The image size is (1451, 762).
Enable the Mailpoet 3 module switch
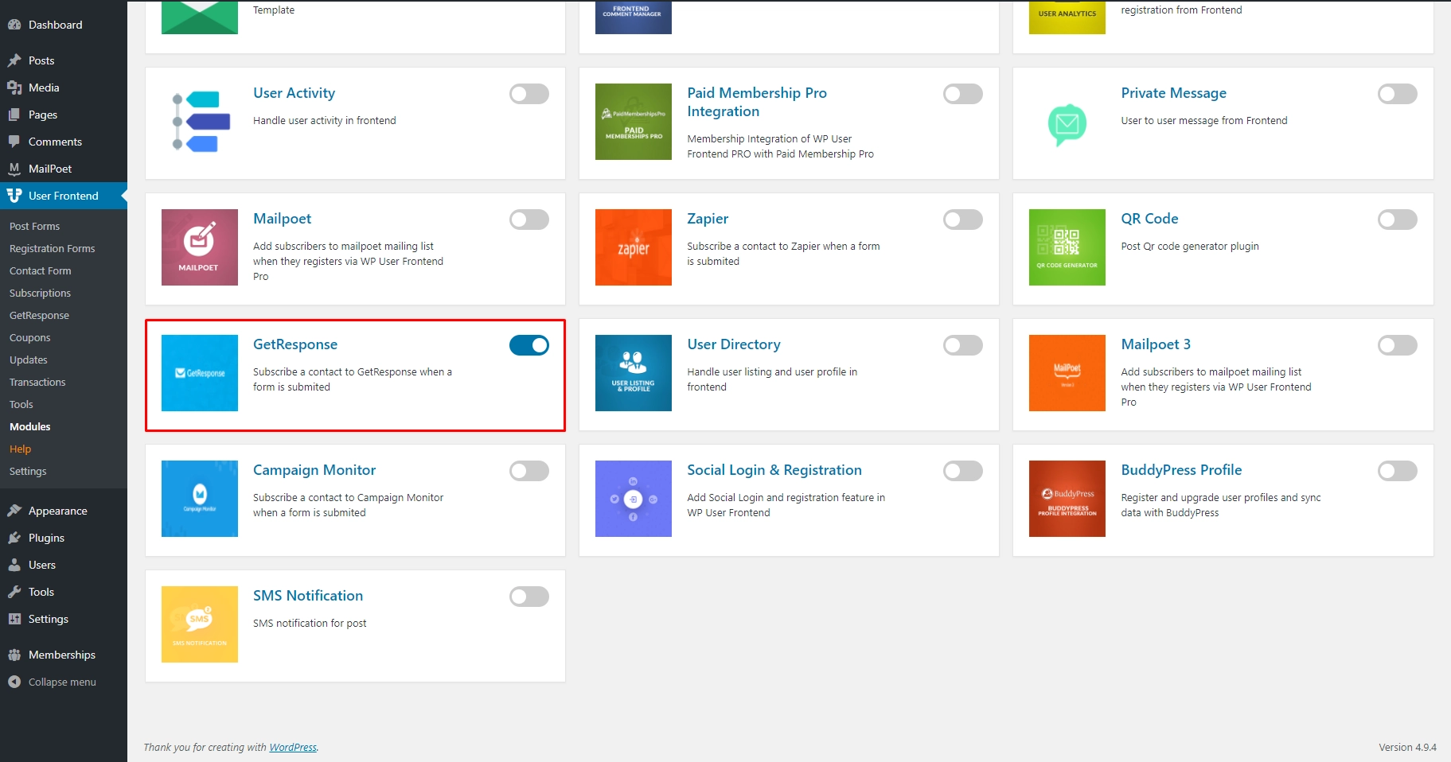tap(1397, 345)
